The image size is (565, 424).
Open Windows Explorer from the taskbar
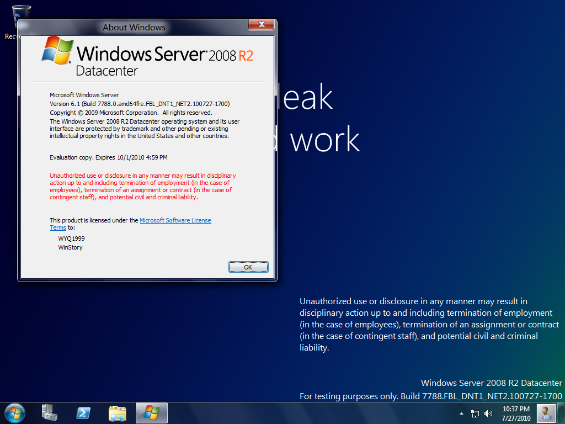(118, 413)
